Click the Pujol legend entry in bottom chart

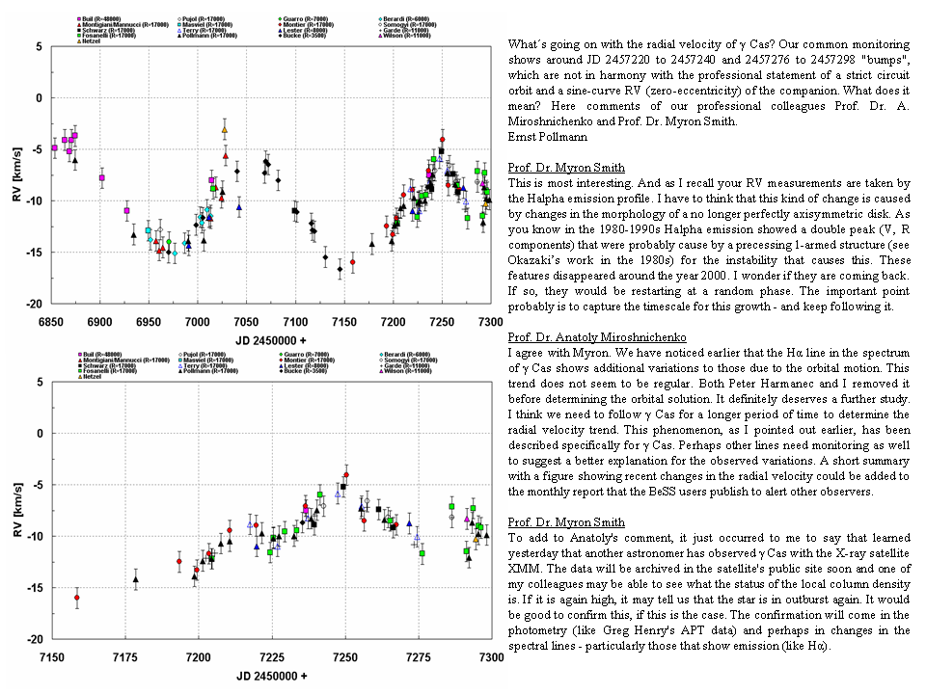click(198, 354)
